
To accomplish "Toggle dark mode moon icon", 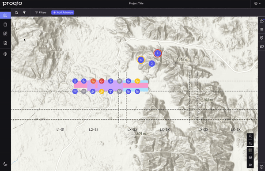I will pyautogui.click(x=5, y=164).
